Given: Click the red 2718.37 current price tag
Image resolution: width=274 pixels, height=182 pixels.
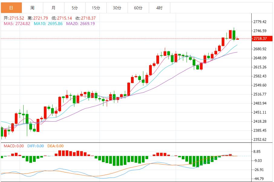Looking at the screenshot, I should pos(260,39).
